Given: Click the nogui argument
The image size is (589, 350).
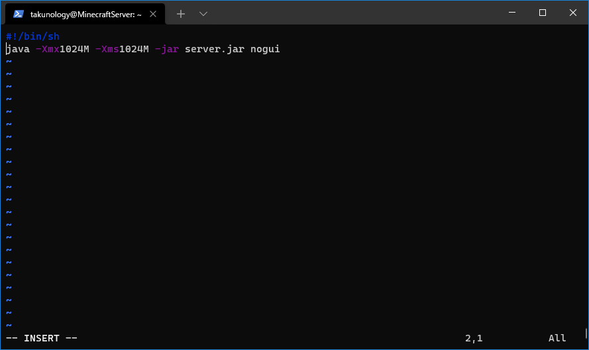Looking at the screenshot, I should [265, 49].
